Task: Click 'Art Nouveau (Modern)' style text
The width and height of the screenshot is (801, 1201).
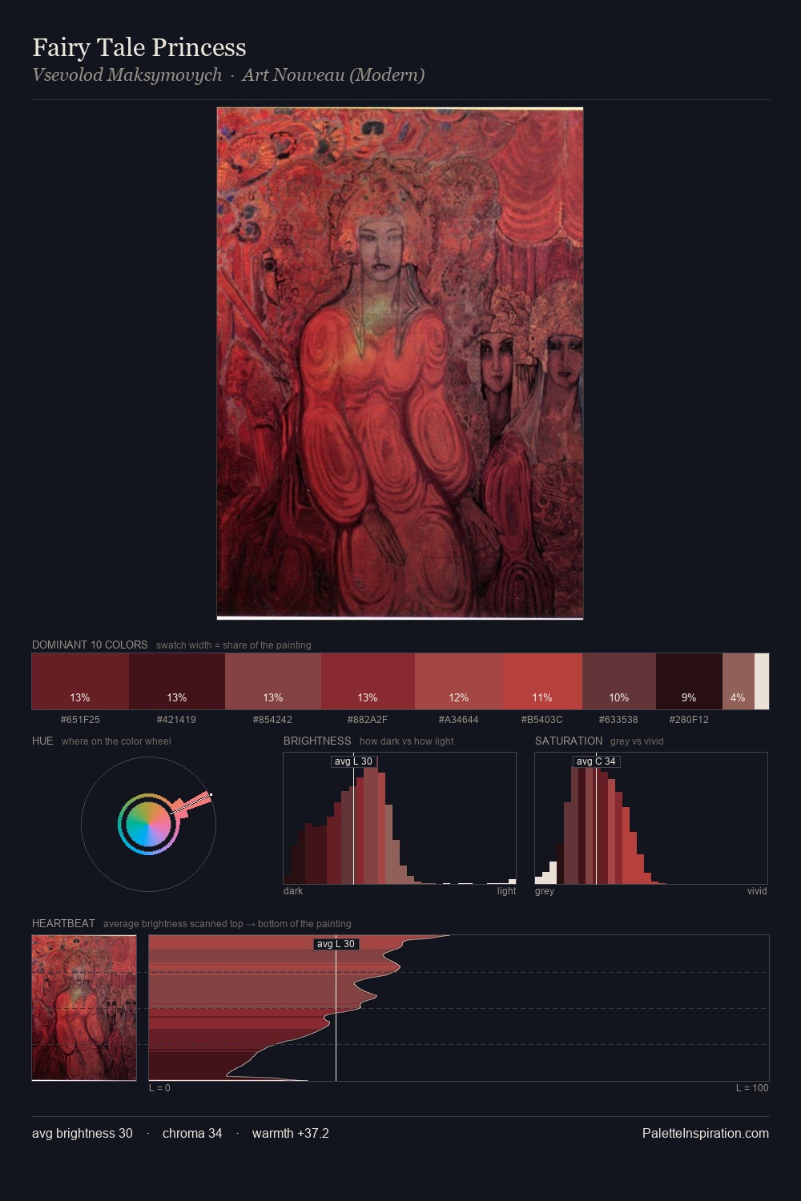Action: (x=333, y=75)
